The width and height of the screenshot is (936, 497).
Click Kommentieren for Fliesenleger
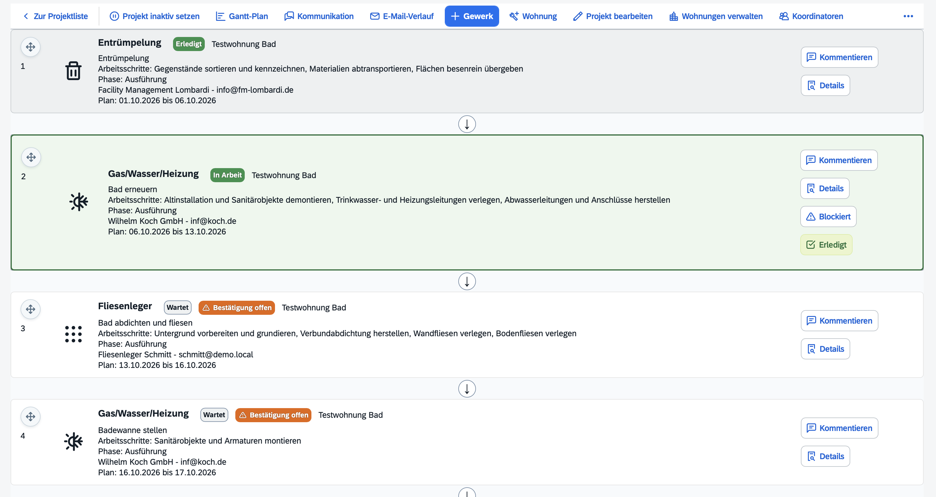click(839, 321)
